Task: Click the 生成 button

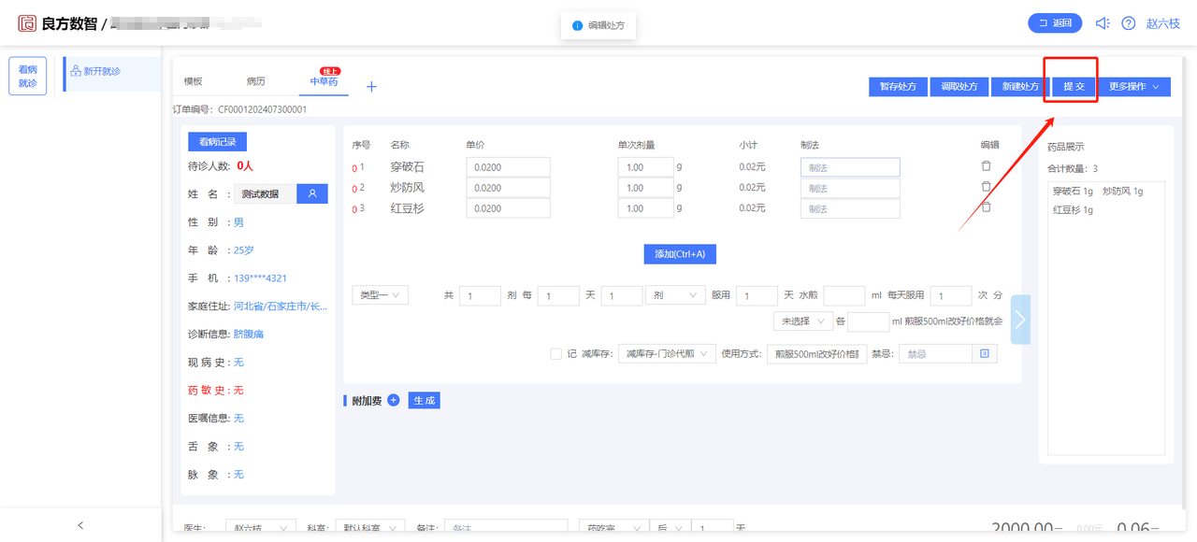Action: click(x=424, y=400)
